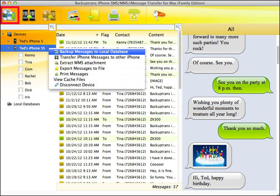Click the 'Wishing you plenty of' bubble

pos(216,108)
